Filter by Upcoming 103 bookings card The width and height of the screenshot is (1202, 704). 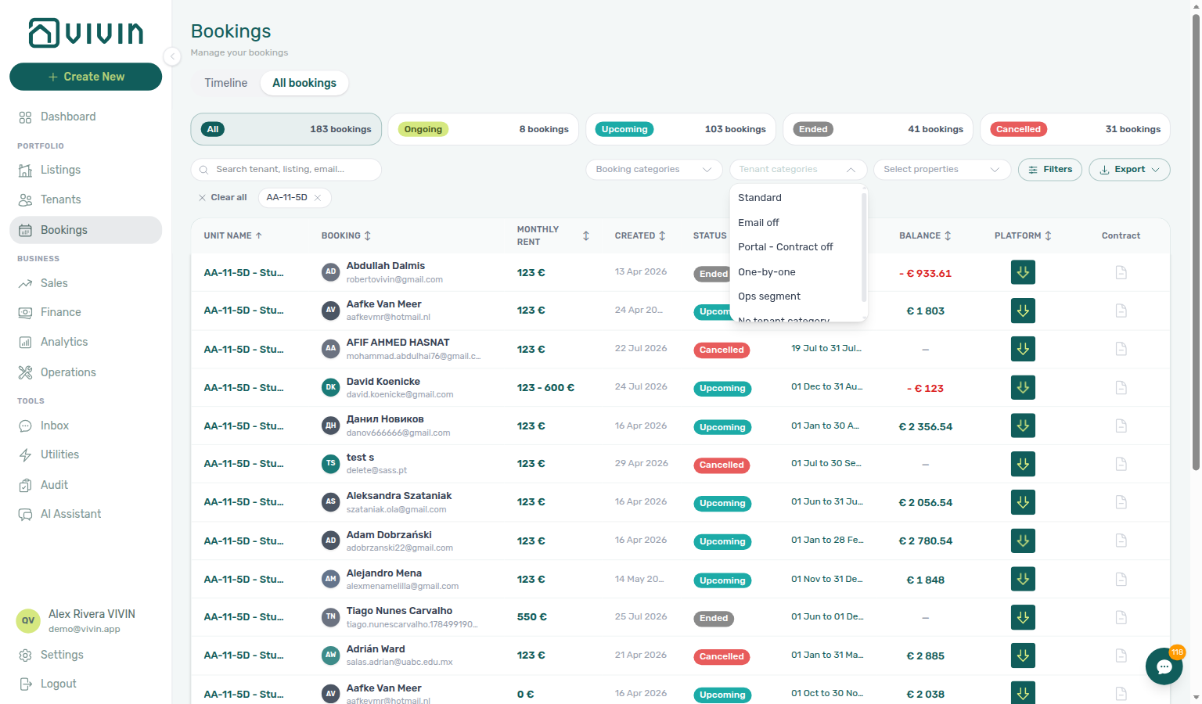681,129
